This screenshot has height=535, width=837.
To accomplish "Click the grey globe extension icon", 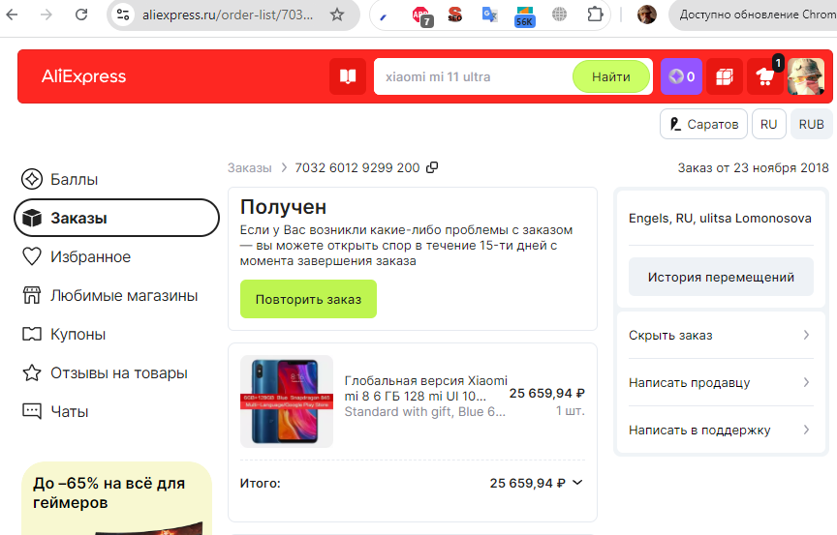I will point(559,15).
